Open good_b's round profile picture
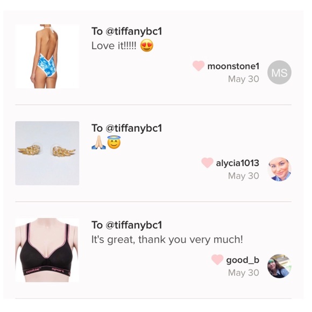The height and width of the screenshot is (312, 312). pos(279,266)
